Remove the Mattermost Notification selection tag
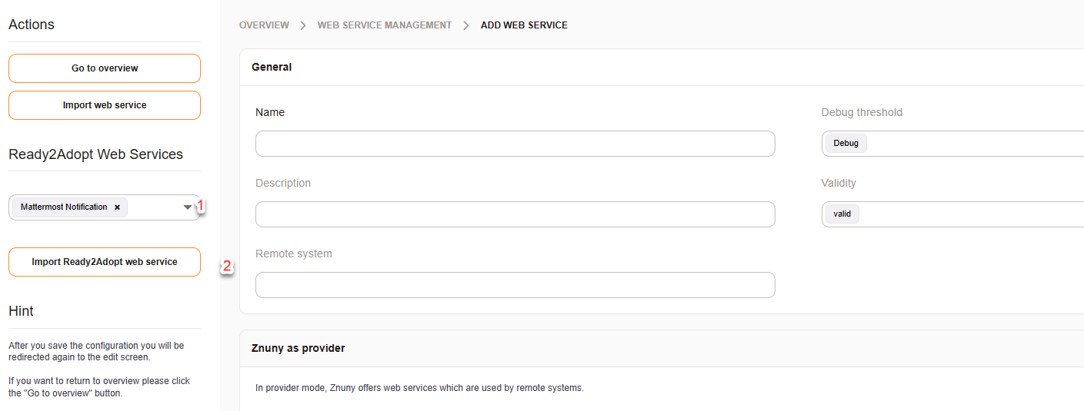The width and height of the screenshot is (1084, 411). (x=117, y=207)
